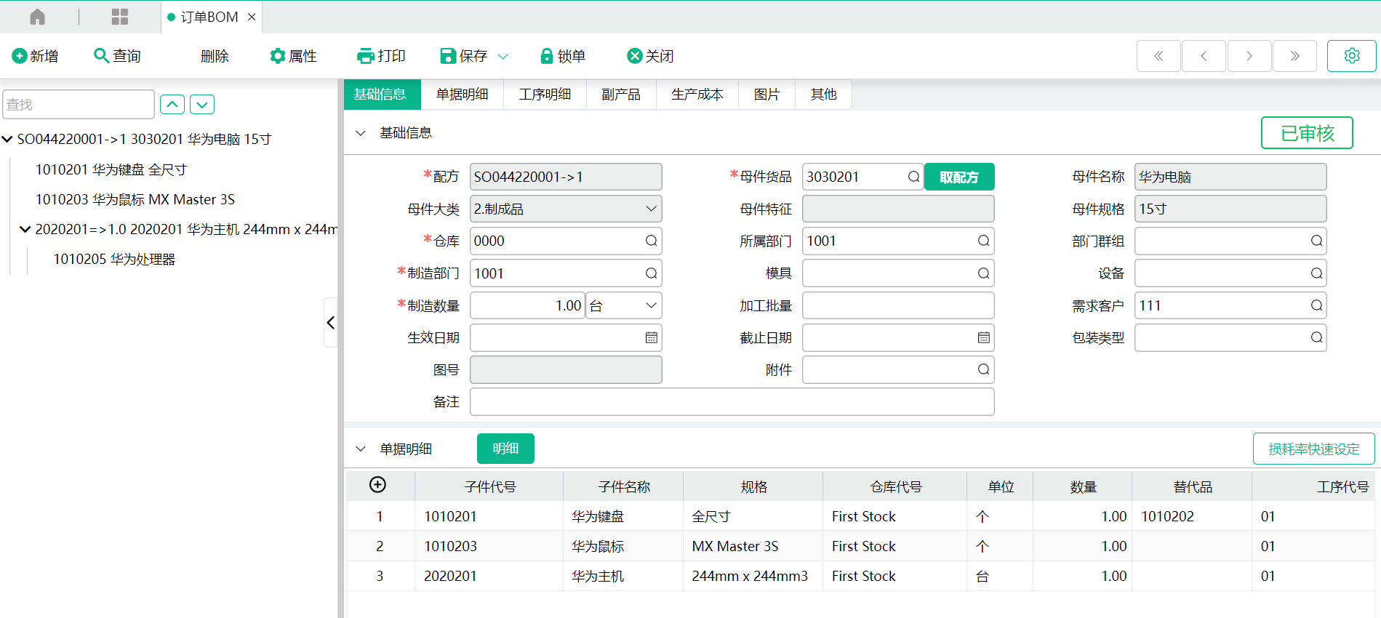Open 损耗率快速设定

1313,449
